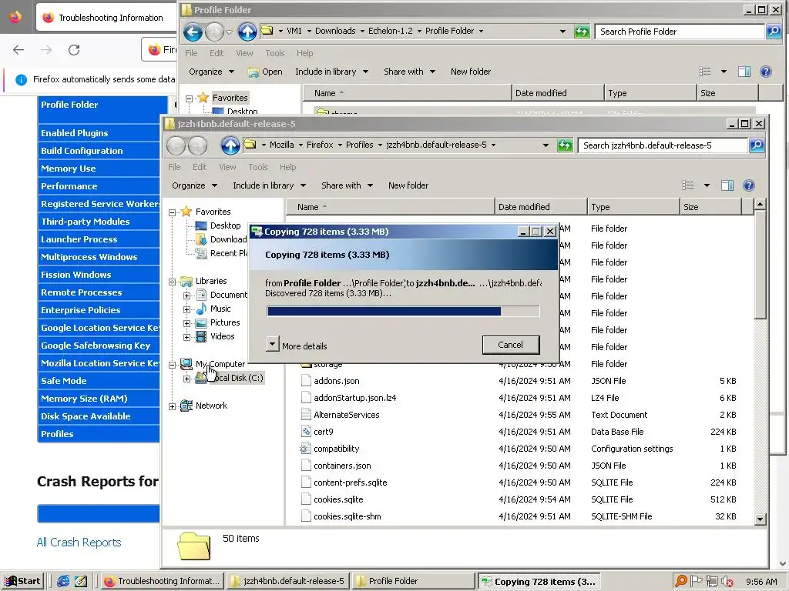789x591 pixels.
Task: Select the compatibility settings file icon
Action: pyautogui.click(x=305, y=449)
